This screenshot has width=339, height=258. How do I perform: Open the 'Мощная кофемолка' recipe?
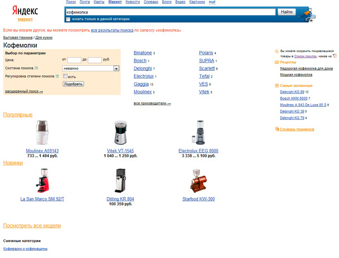(296, 74)
